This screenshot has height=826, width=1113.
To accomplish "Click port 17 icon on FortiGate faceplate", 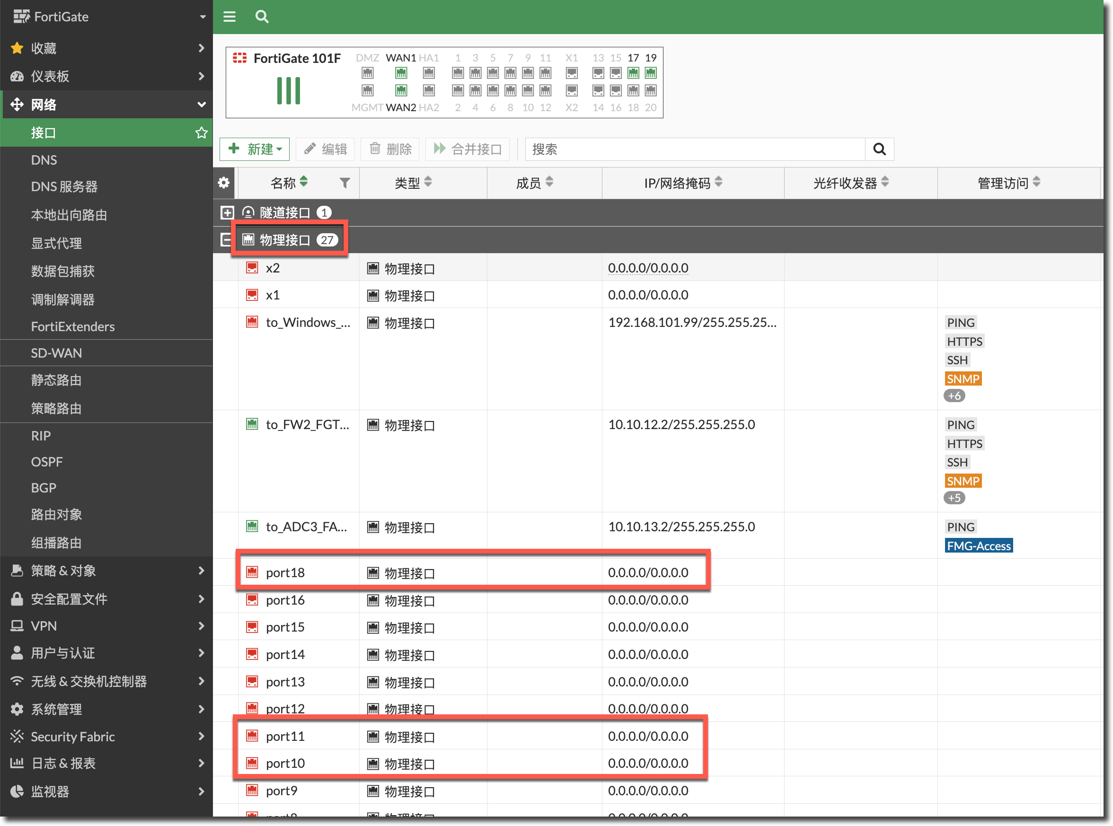I will point(633,73).
